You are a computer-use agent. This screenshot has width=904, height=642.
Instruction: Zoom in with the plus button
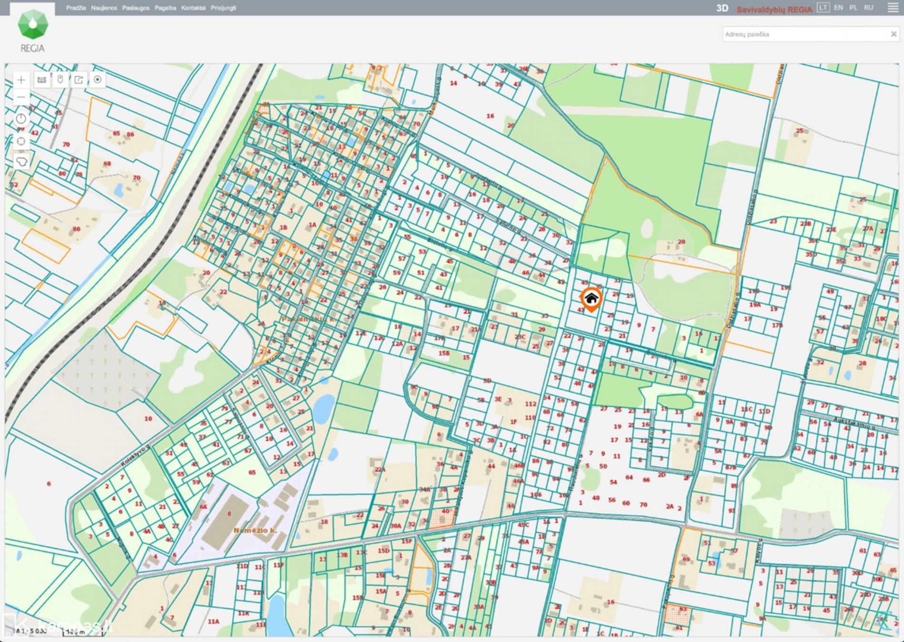point(21,80)
